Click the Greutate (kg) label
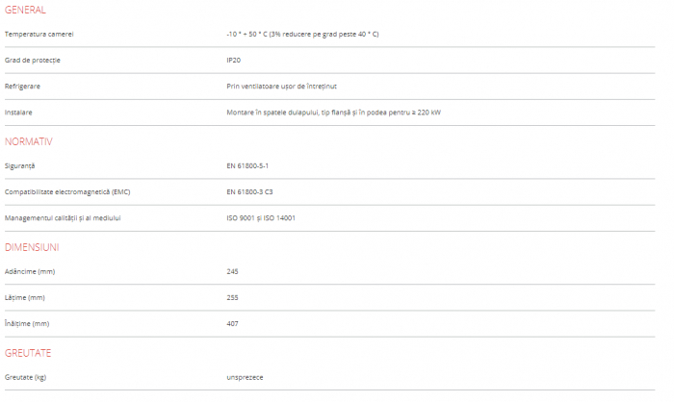 click(25, 377)
